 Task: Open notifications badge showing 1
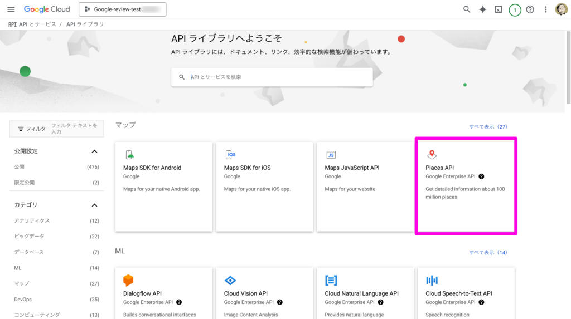point(515,10)
